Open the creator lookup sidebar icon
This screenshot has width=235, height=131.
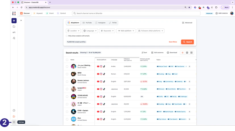(14, 38)
